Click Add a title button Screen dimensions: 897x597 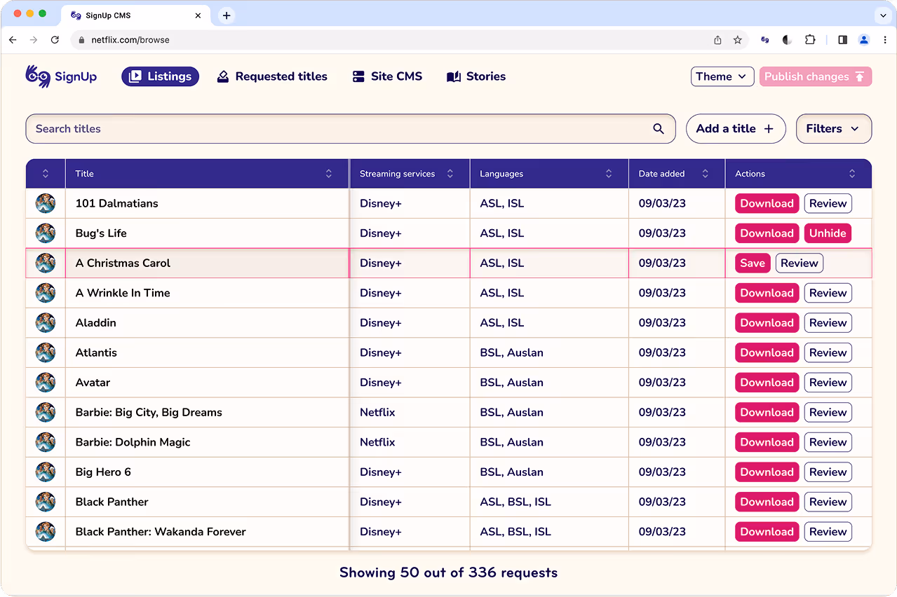pyautogui.click(x=735, y=129)
